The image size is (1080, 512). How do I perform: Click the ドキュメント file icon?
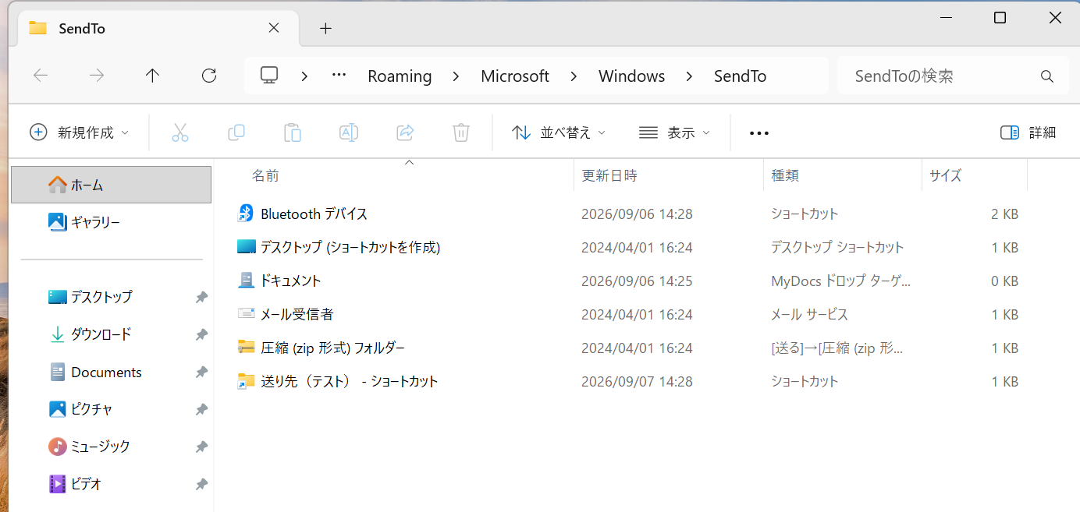(247, 281)
